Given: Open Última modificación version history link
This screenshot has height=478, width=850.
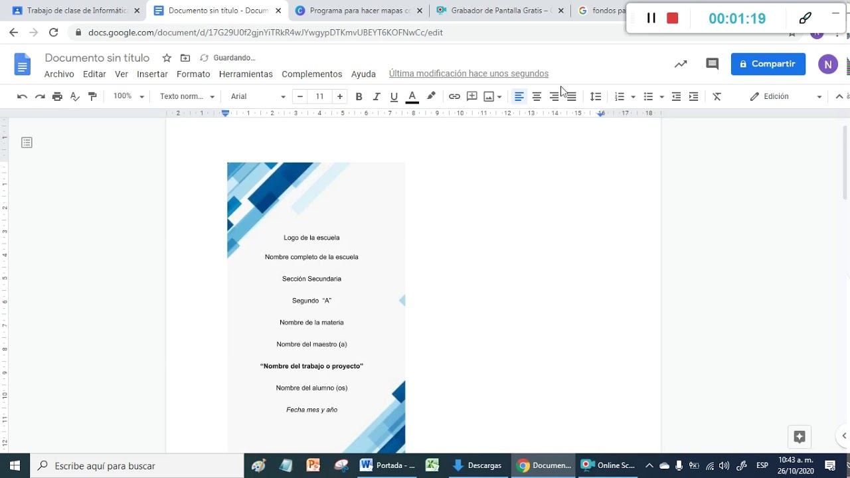Looking at the screenshot, I should 469,73.
